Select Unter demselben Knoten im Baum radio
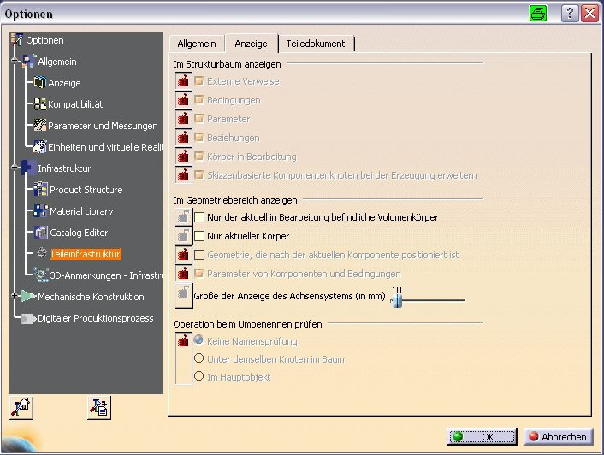 click(x=198, y=358)
